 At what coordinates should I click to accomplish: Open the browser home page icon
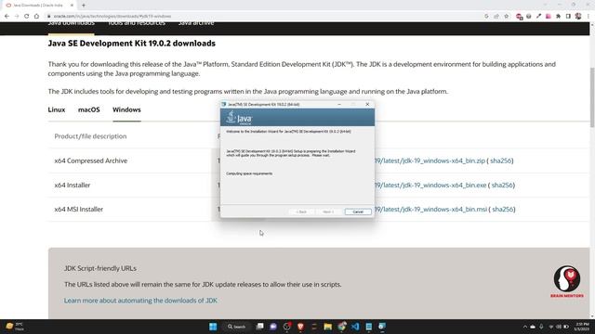click(36, 17)
